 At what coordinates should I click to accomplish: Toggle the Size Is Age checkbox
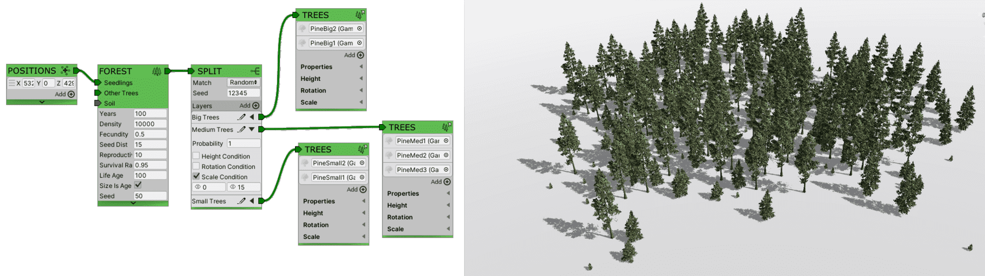coord(138,185)
